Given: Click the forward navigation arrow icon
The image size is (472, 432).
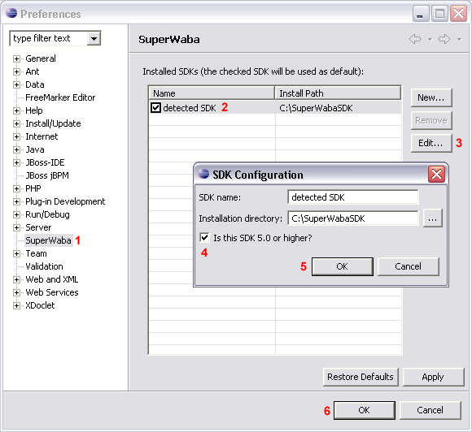Looking at the screenshot, I should tap(444, 39).
